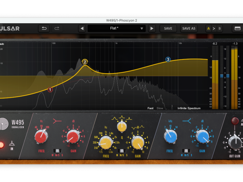Open the Flat preset dropdown
Screen dimensions: 243x182
[x=117, y=29]
